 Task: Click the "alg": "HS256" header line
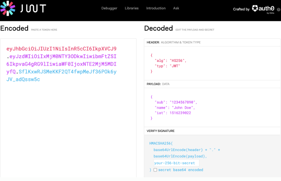click(x=170, y=61)
